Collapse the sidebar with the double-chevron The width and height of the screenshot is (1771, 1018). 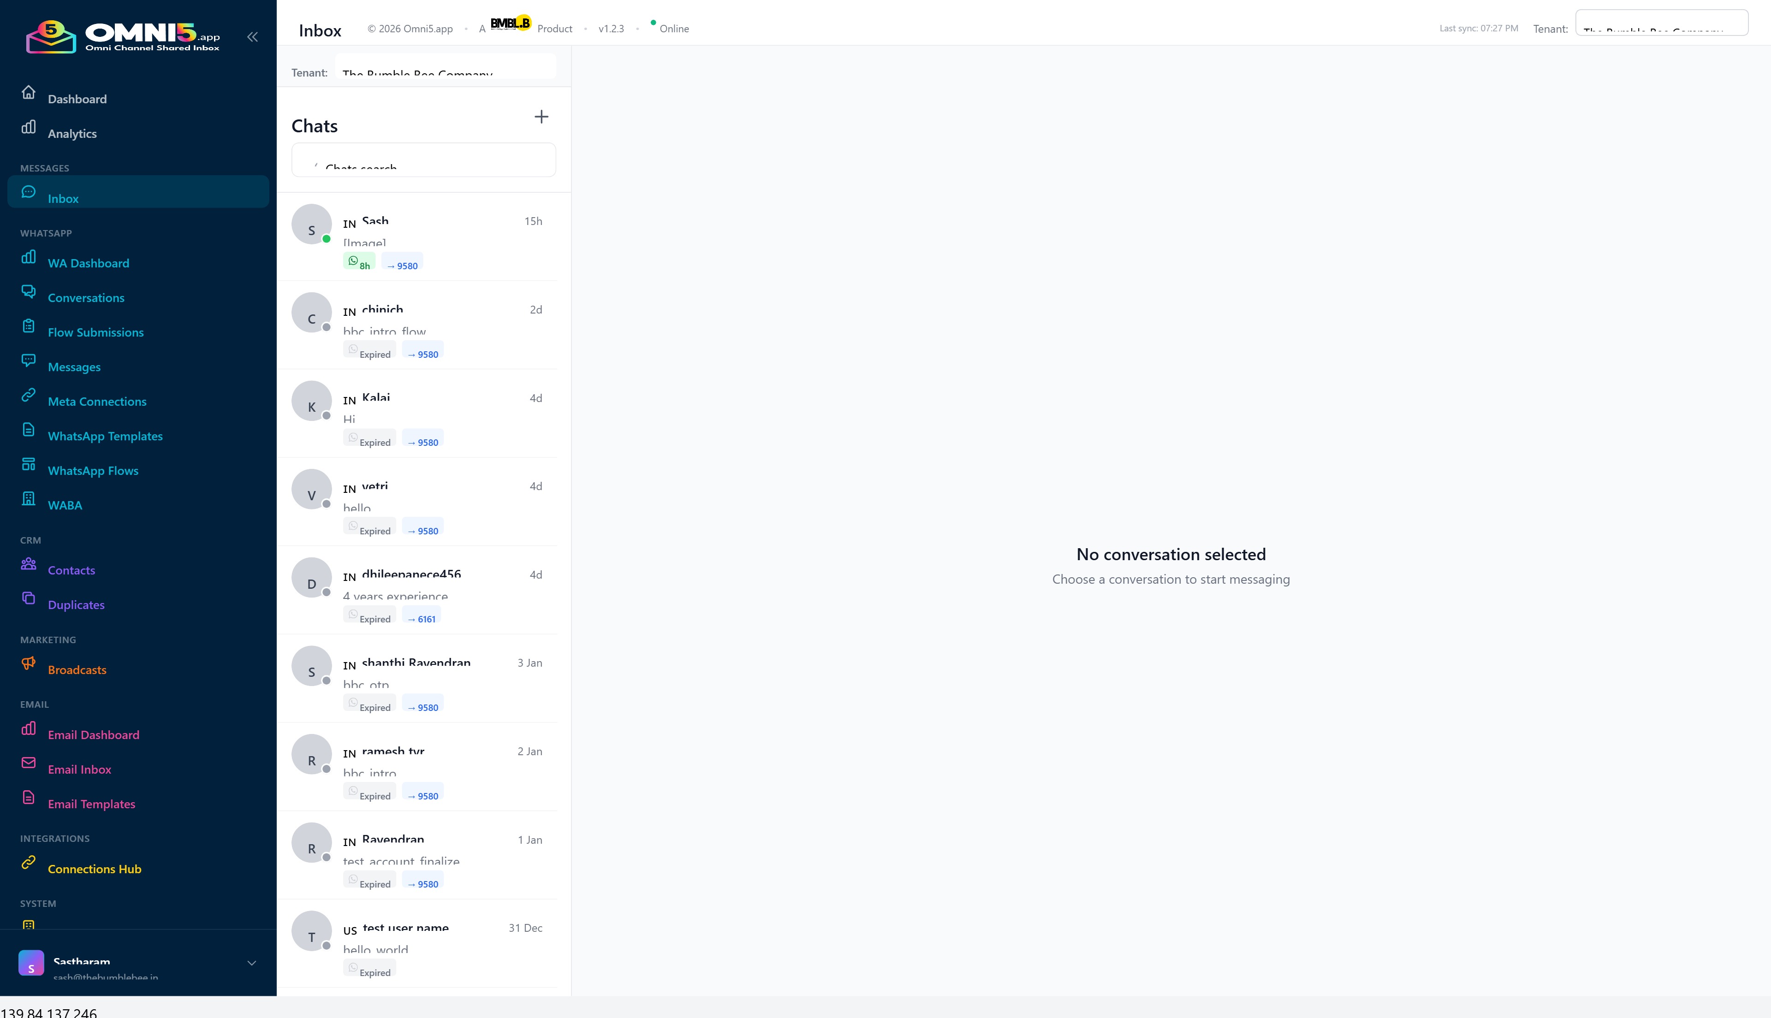click(252, 36)
